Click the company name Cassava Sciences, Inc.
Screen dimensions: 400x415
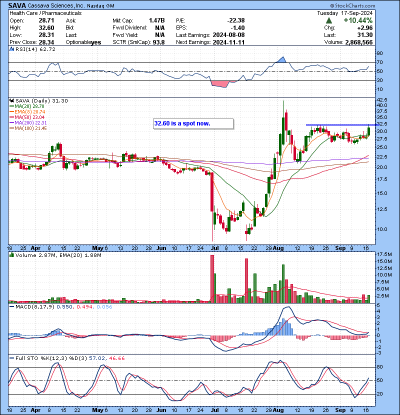click(x=56, y=5)
